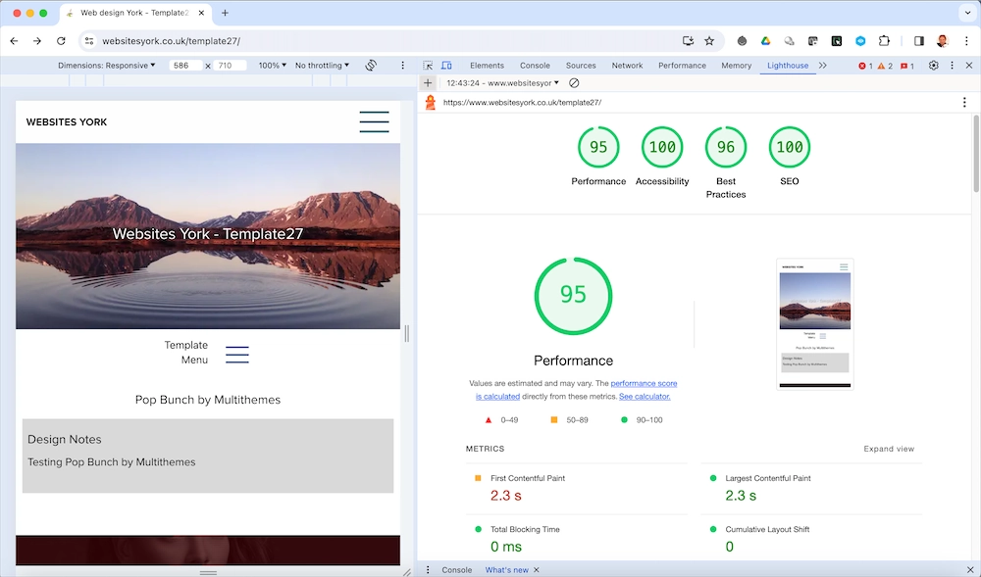
Task: Open the Console drawer tab
Action: pyautogui.click(x=457, y=570)
